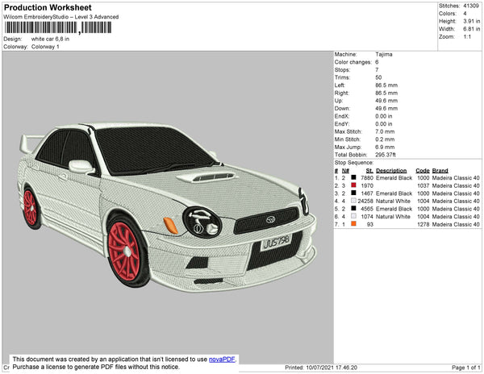This screenshot has width=484, height=374.
Task: Click the Code column header
Action: pos(422,171)
